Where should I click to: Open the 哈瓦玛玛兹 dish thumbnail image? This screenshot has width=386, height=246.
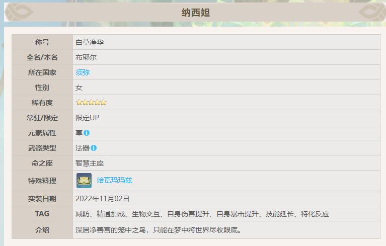click(84, 181)
